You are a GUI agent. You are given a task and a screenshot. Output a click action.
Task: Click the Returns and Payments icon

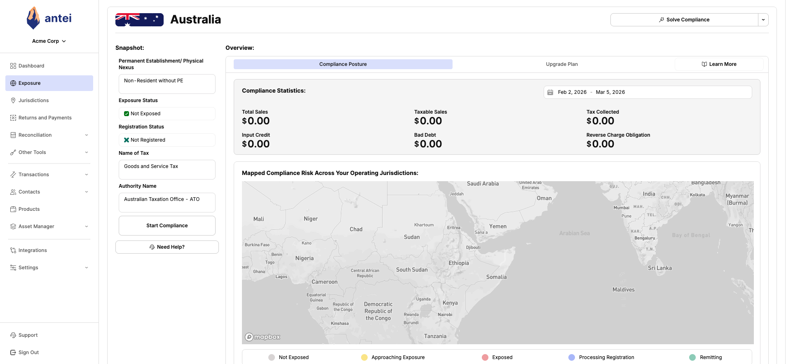click(x=13, y=118)
